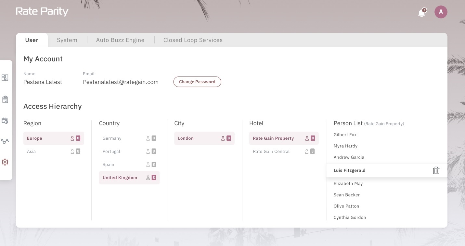Screen dimensions: 465x246
Task: Click the Change Password button
Action: click(197, 82)
